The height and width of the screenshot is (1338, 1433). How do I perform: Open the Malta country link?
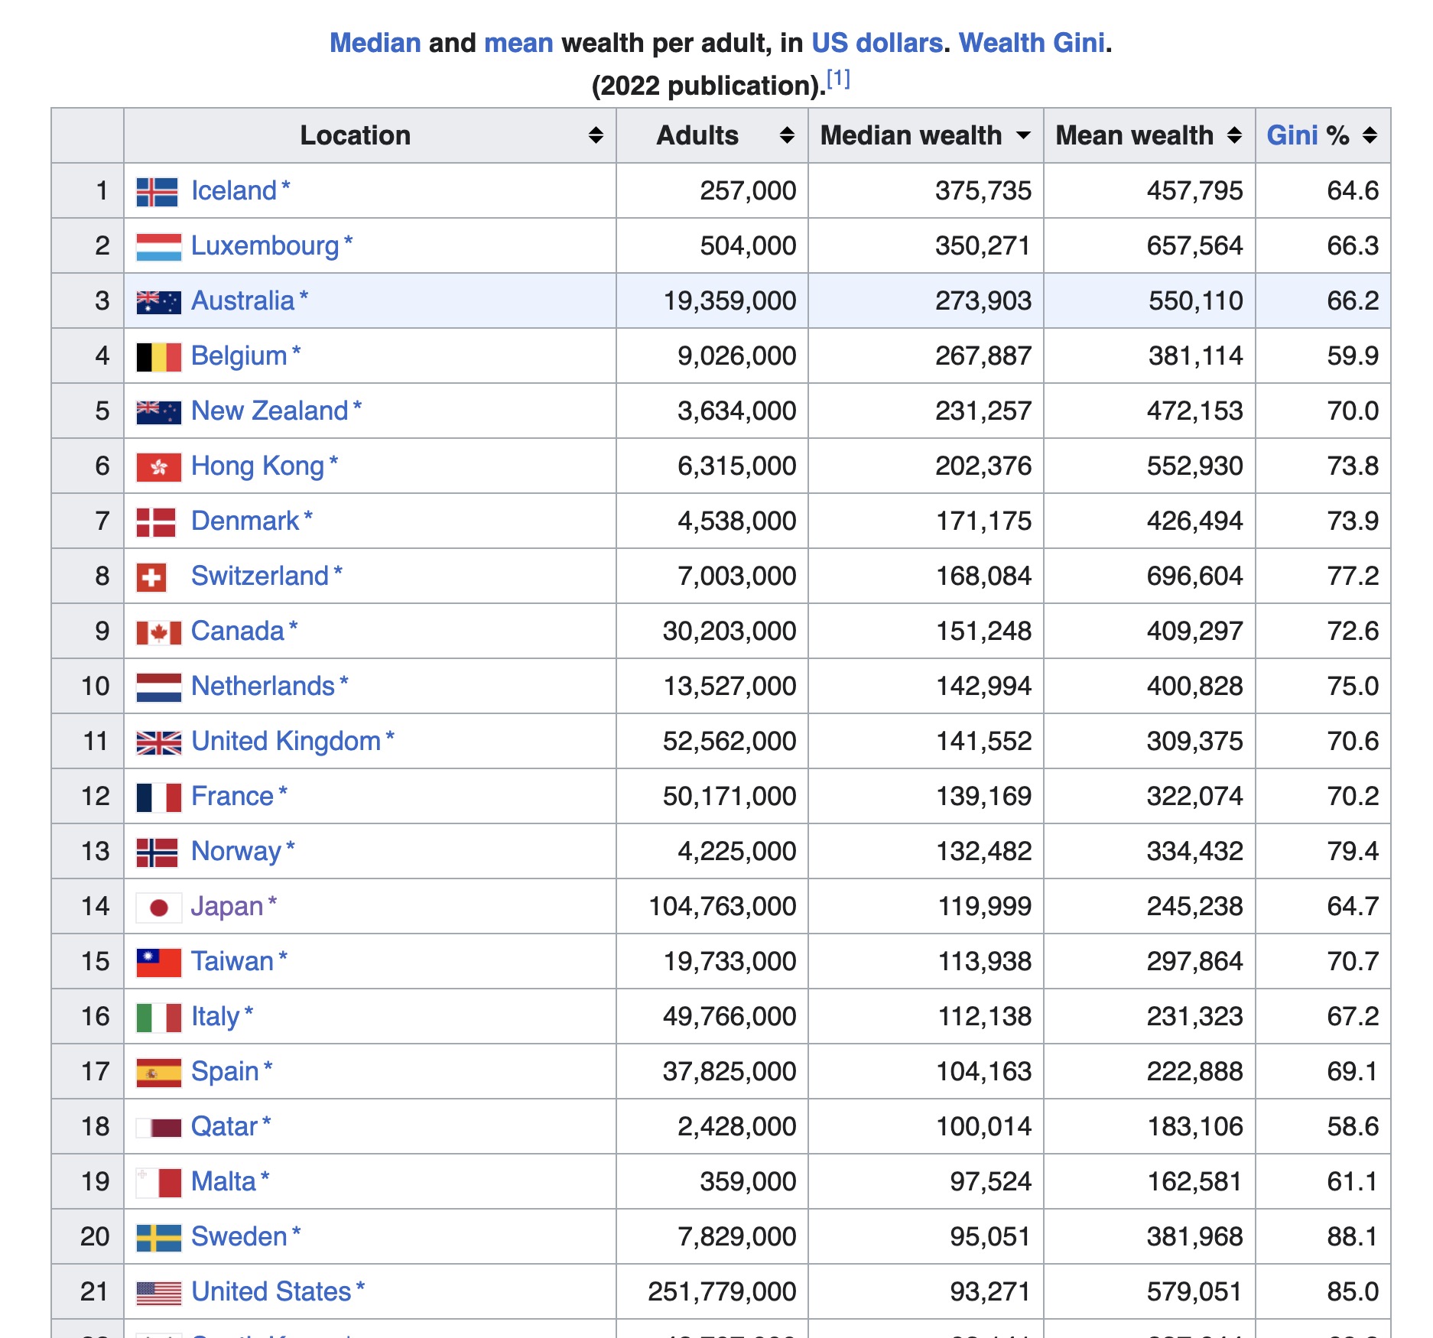(223, 1181)
